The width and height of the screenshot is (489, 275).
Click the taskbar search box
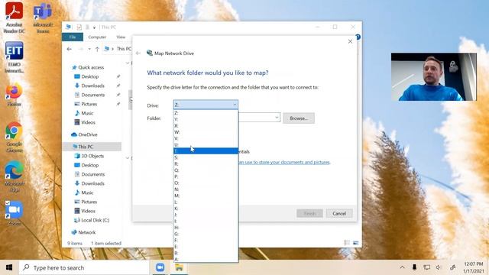84,267
